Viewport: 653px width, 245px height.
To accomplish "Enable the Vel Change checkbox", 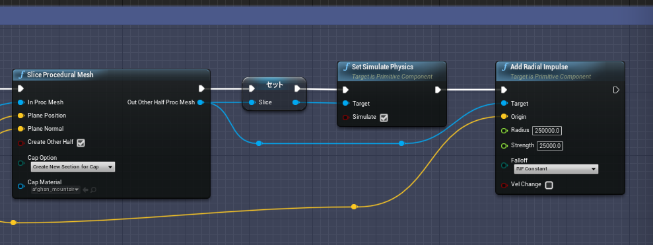I will (549, 186).
